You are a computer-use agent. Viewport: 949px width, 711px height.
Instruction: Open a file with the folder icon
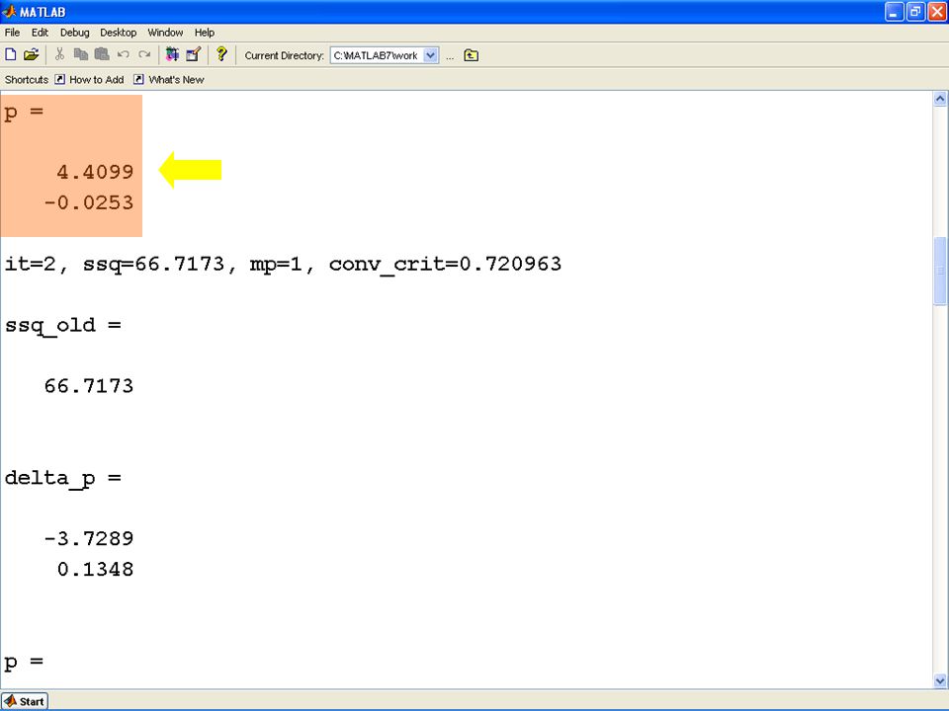[x=31, y=54]
